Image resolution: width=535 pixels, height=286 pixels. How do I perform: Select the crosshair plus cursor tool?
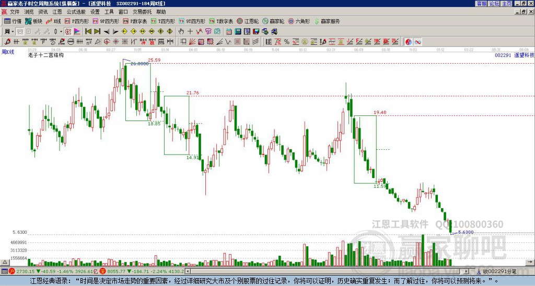[x=190, y=32]
